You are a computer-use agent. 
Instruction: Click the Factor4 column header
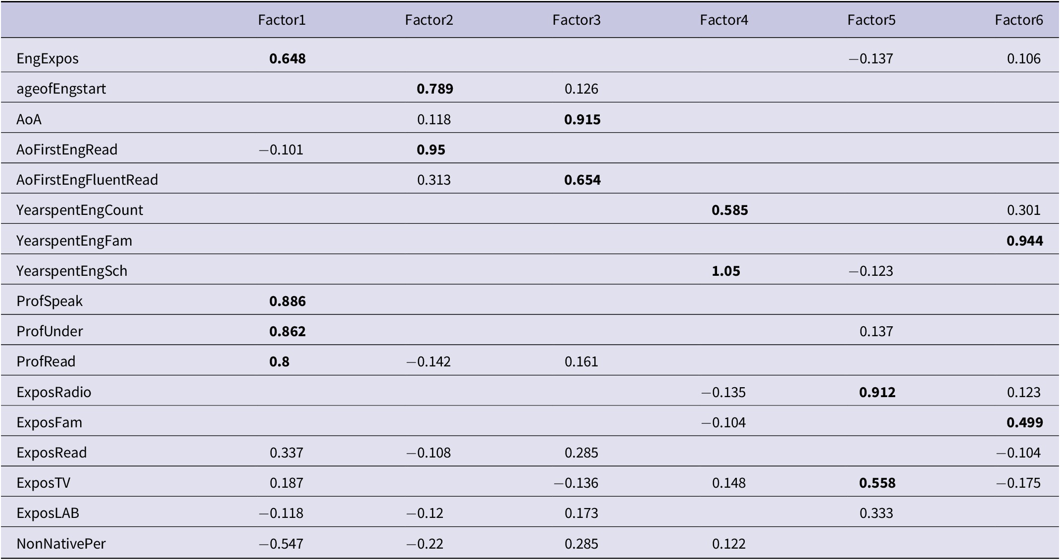tap(724, 20)
